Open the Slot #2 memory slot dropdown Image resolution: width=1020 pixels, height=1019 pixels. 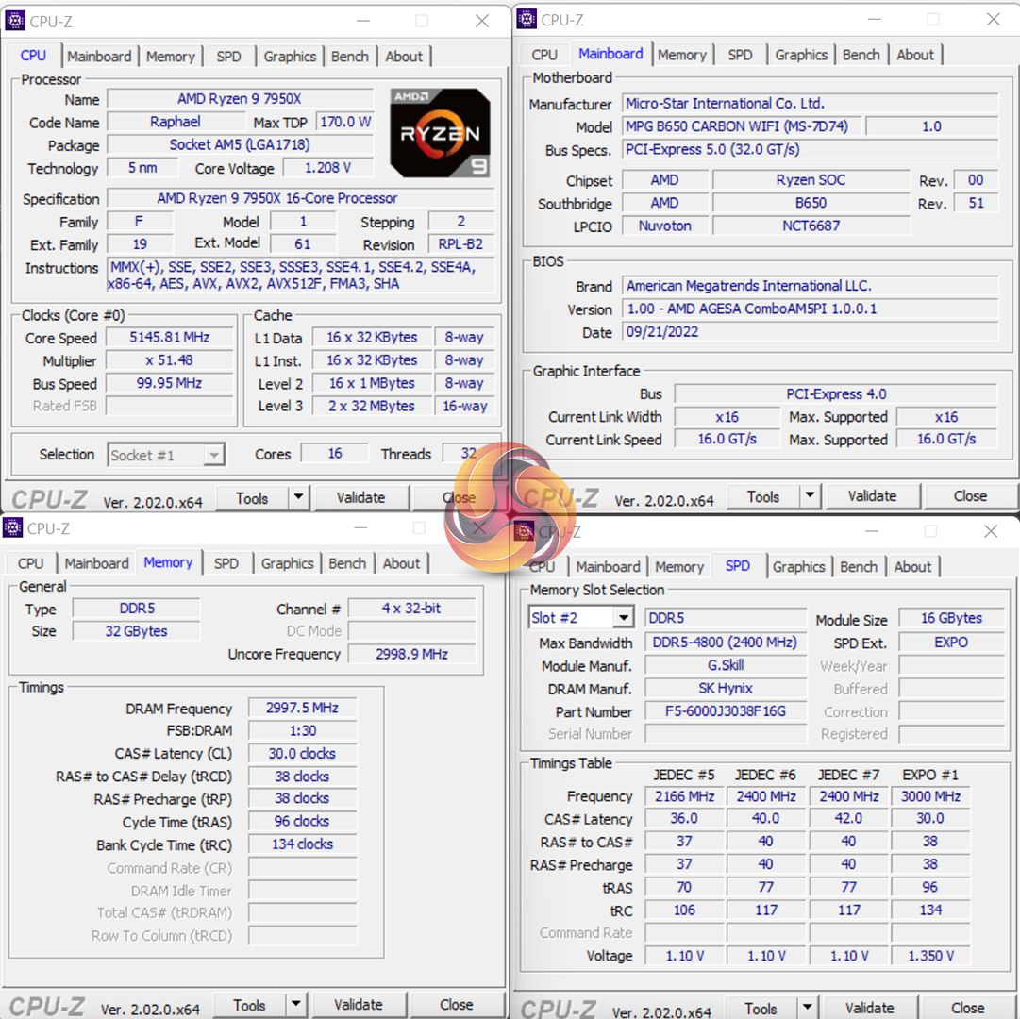coord(623,617)
